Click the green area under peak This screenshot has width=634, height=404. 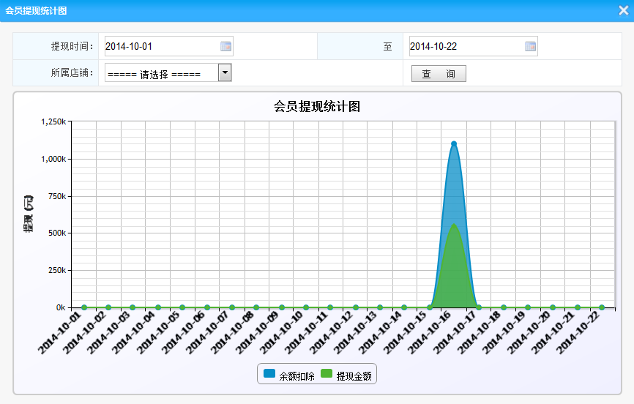click(454, 271)
